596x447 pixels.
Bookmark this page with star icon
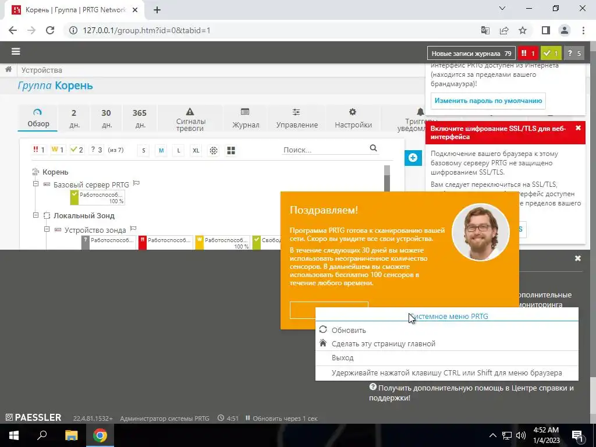tap(523, 30)
